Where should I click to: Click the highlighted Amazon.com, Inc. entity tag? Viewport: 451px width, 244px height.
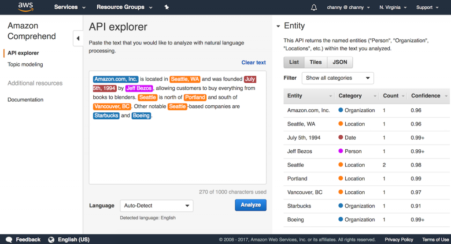(116, 79)
